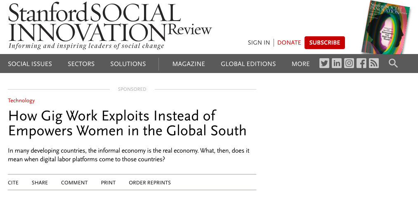Click the Sign In link
The width and height of the screenshot is (418, 198).
(x=259, y=42)
